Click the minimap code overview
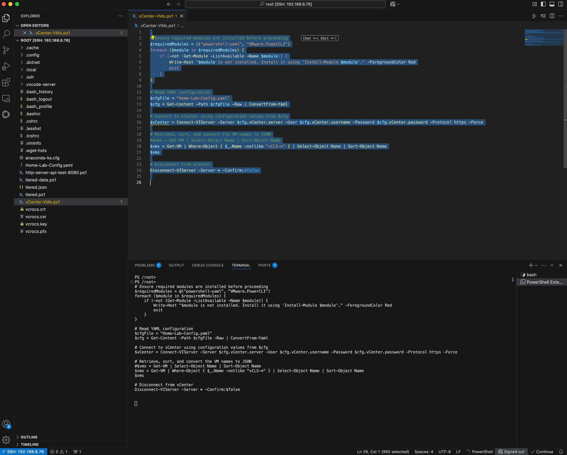The width and height of the screenshot is (567, 455). coord(543,37)
